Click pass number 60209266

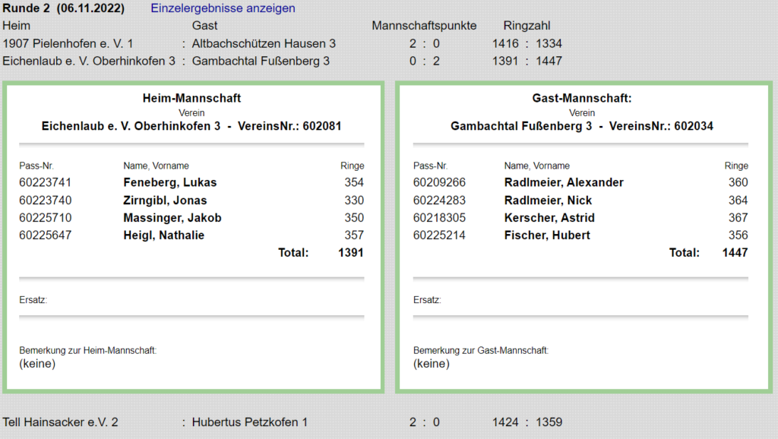pos(439,182)
